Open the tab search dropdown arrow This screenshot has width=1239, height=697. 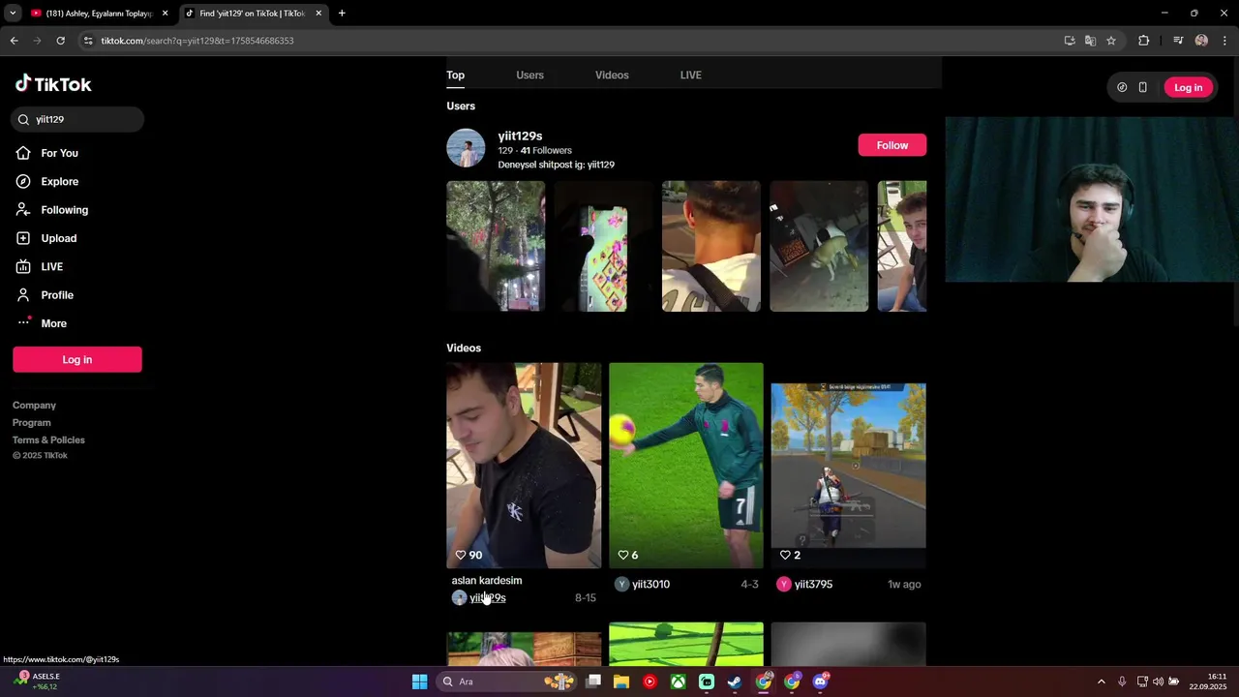pyautogui.click(x=13, y=14)
